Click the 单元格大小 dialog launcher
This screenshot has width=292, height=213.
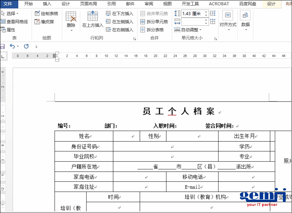[x=216, y=38]
